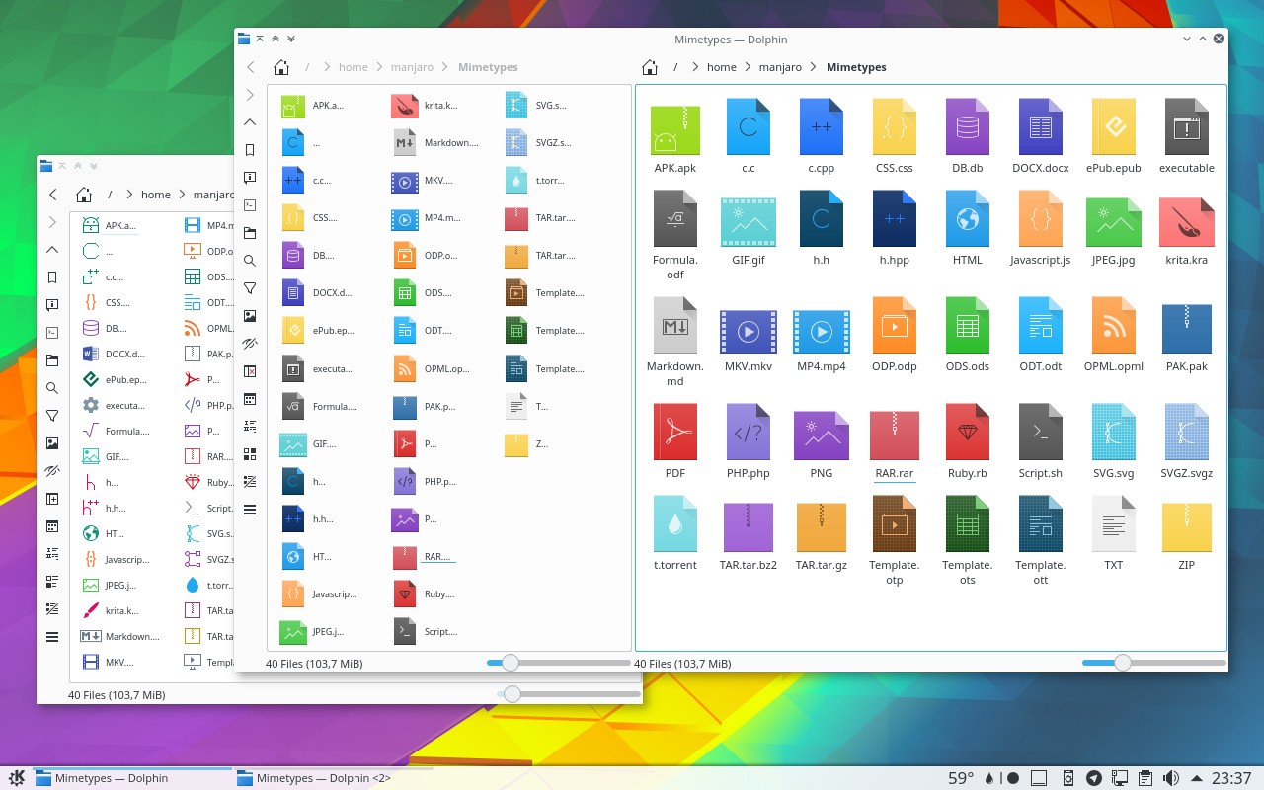This screenshot has width=1264, height=790.
Task: Open the Klipper clipboard icon in the tray
Action: point(1145,778)
